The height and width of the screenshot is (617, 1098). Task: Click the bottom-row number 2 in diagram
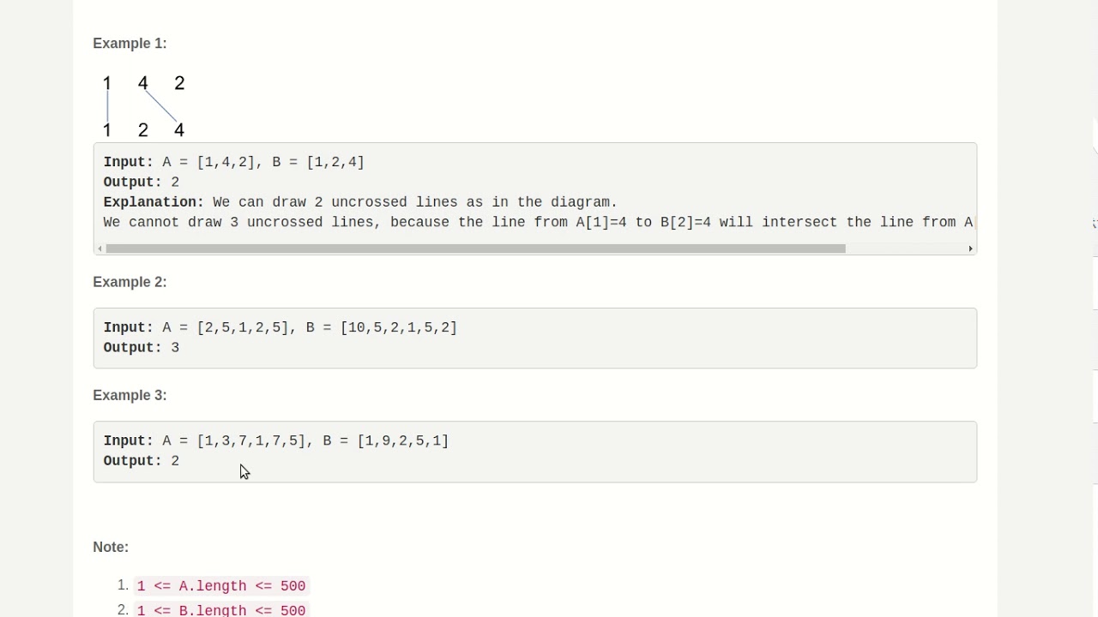click(143, 130)
